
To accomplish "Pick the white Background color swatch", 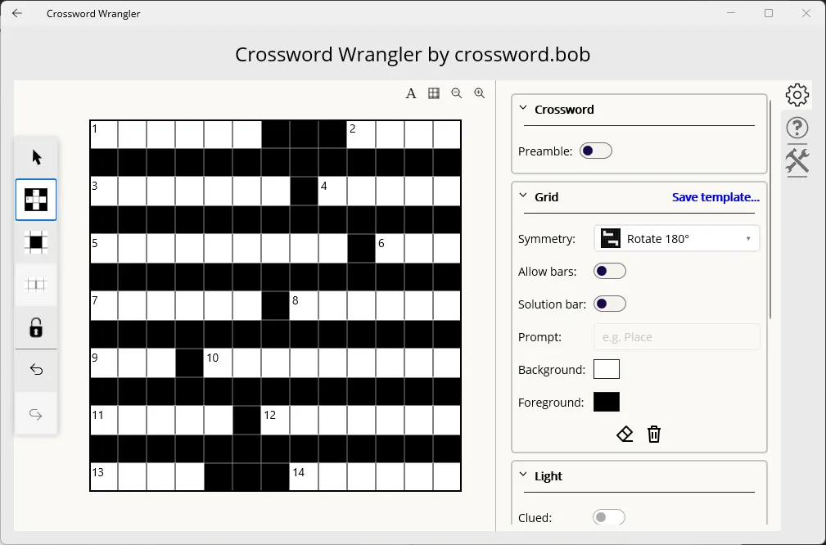I will (607, 369).
